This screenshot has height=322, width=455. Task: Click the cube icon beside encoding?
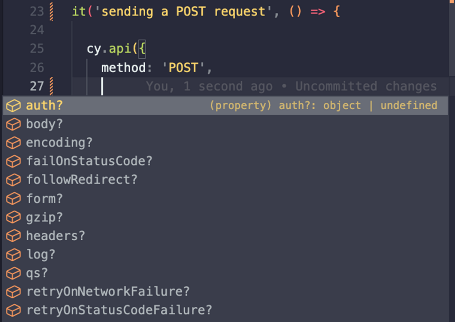click(x=13, y=143)
